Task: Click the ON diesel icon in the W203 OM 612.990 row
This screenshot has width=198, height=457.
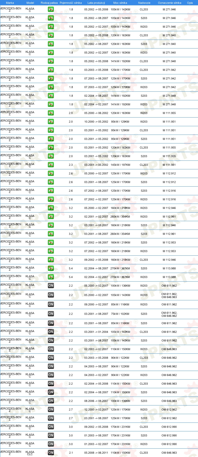Action: (51, 444)
